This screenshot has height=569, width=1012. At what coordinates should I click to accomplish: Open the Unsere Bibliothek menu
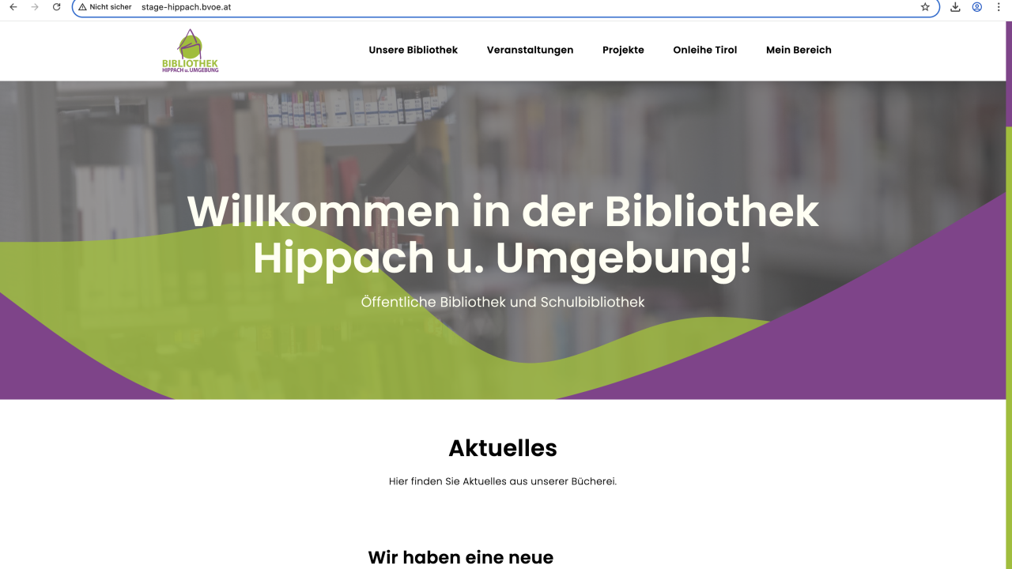click(413, 50)
